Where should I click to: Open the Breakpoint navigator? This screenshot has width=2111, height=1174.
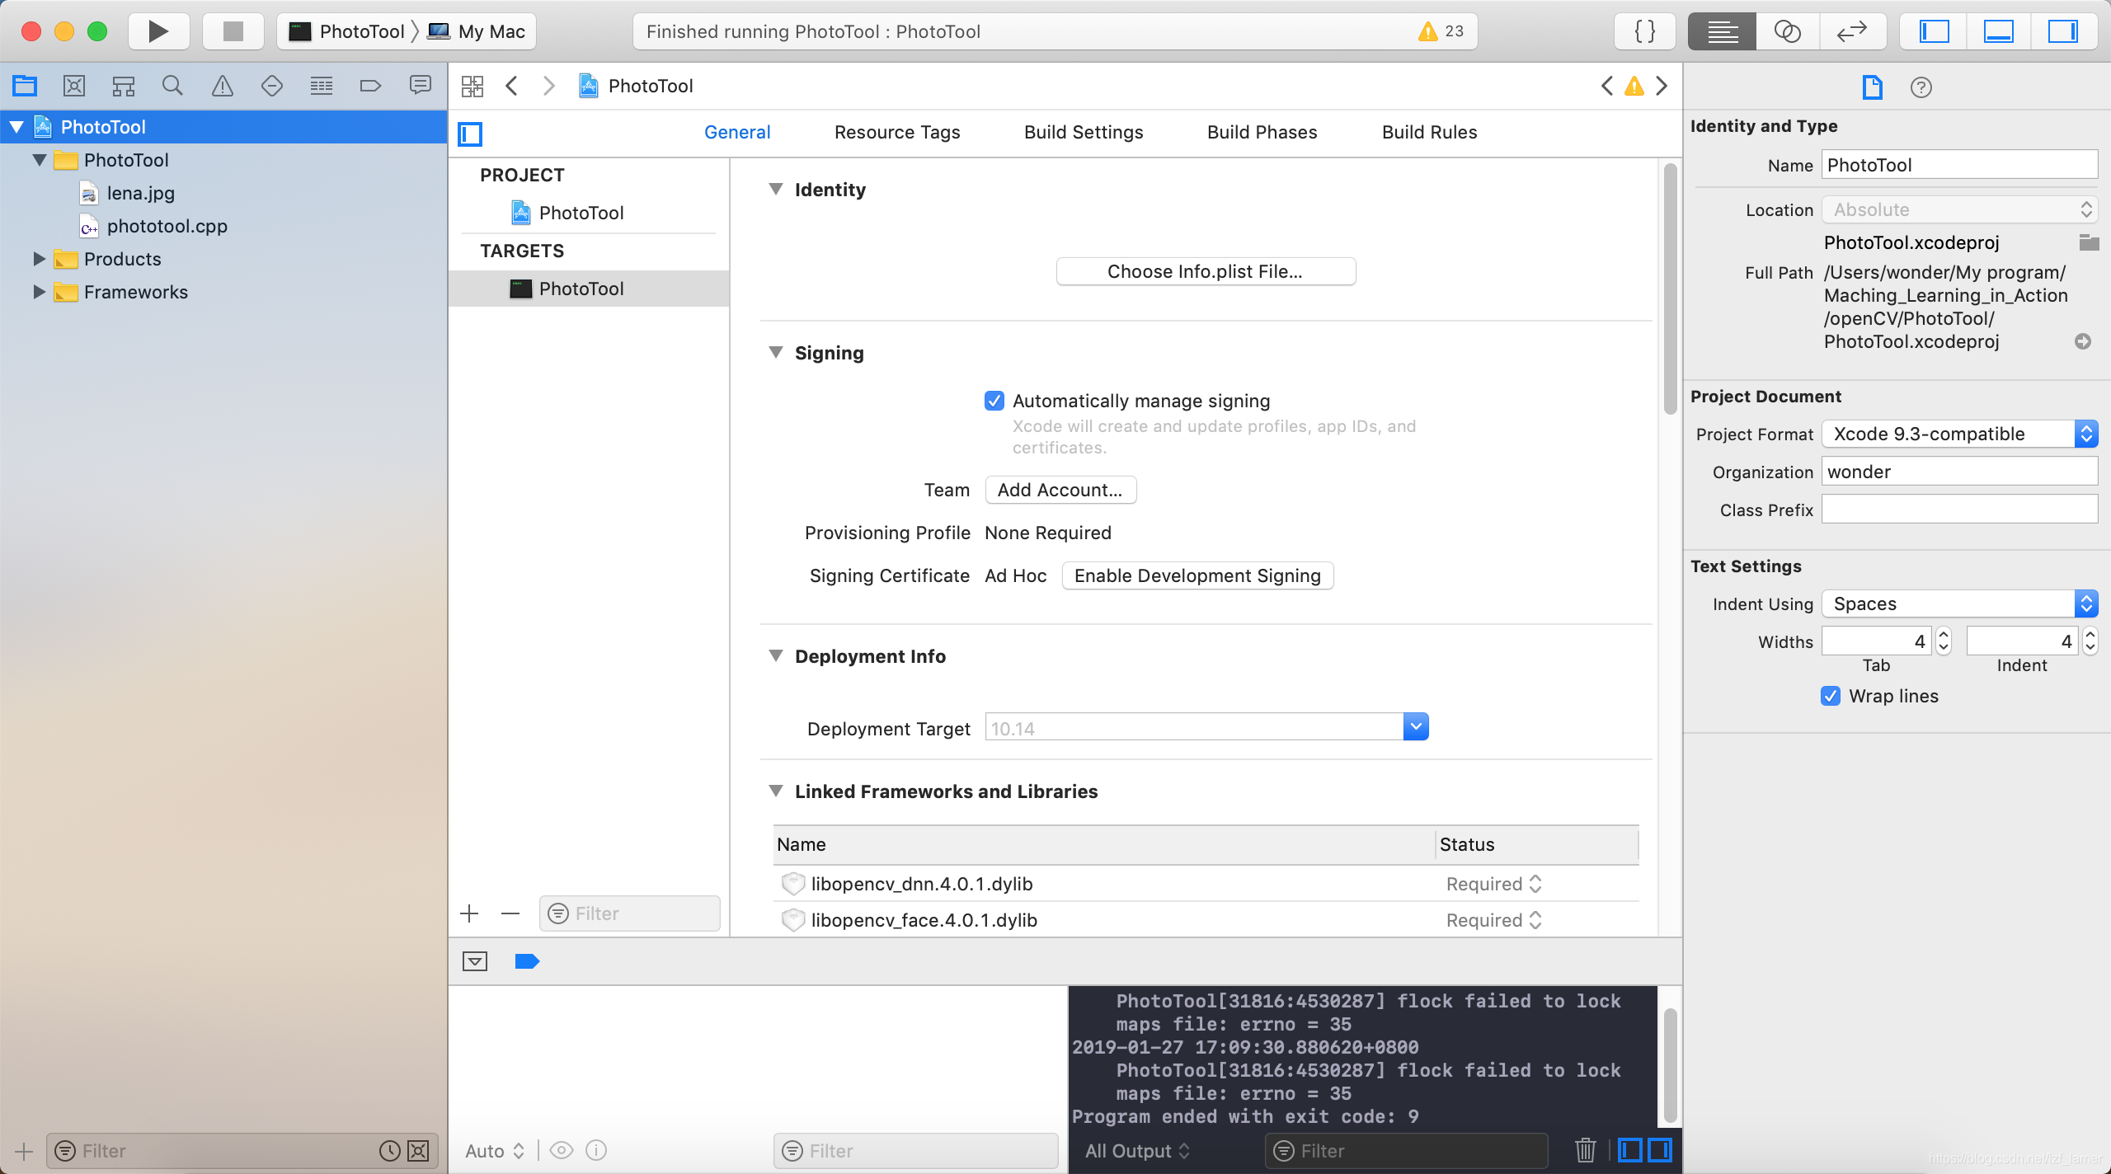[x=371, y=86]
